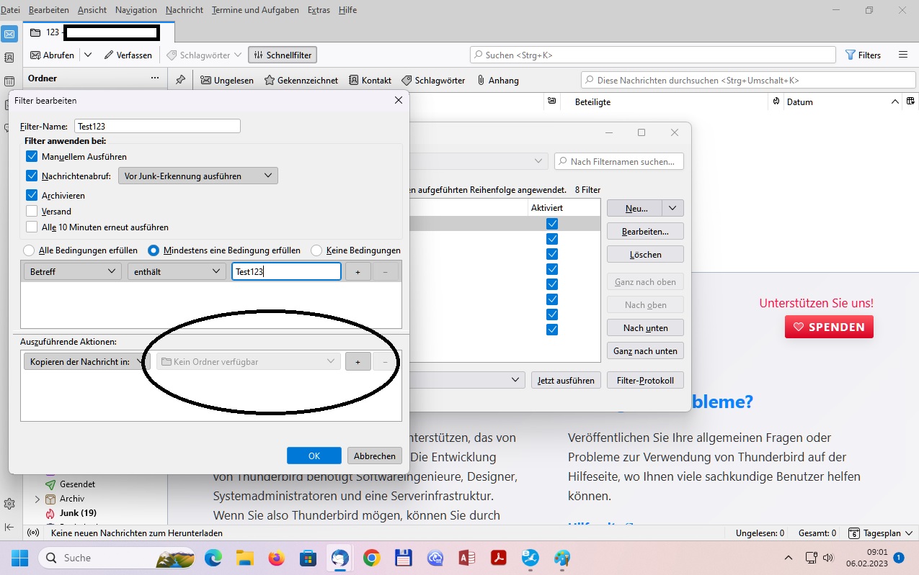Click the Filters funnel button
919x575 pixels.
coord(863,55)
